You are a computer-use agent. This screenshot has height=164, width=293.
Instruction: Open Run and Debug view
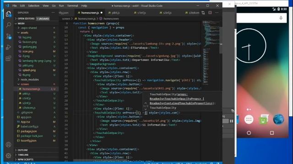coord(8,47)
